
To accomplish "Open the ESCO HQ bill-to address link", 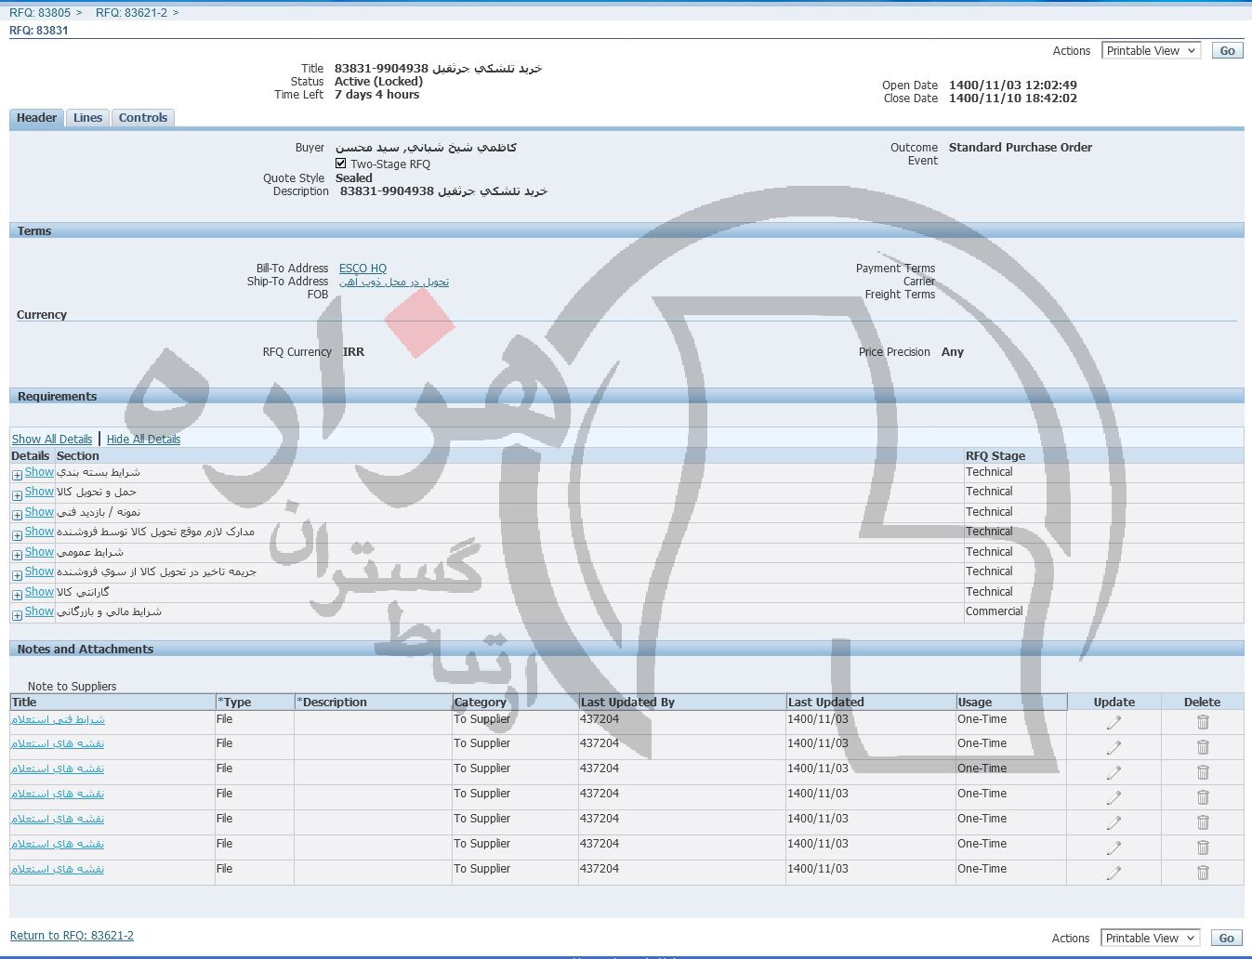I will click(x=362, y=269).
